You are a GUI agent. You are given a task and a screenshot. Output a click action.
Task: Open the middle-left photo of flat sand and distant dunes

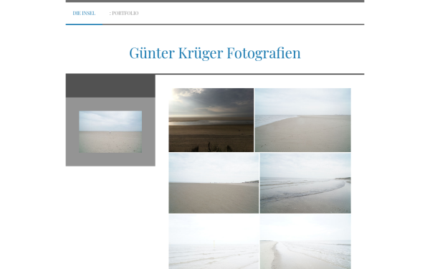pos(214,183)
